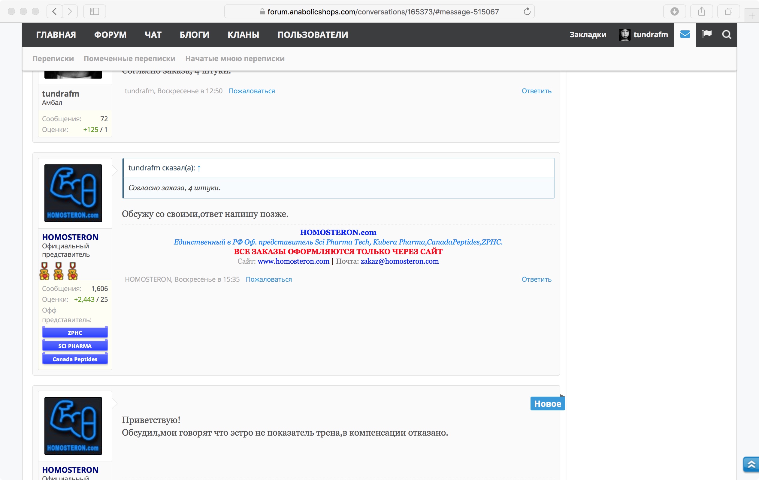This screenshot has width=759, height=480.
Task: Open the envelope messages icon
Action: click(x=685, y=34)
